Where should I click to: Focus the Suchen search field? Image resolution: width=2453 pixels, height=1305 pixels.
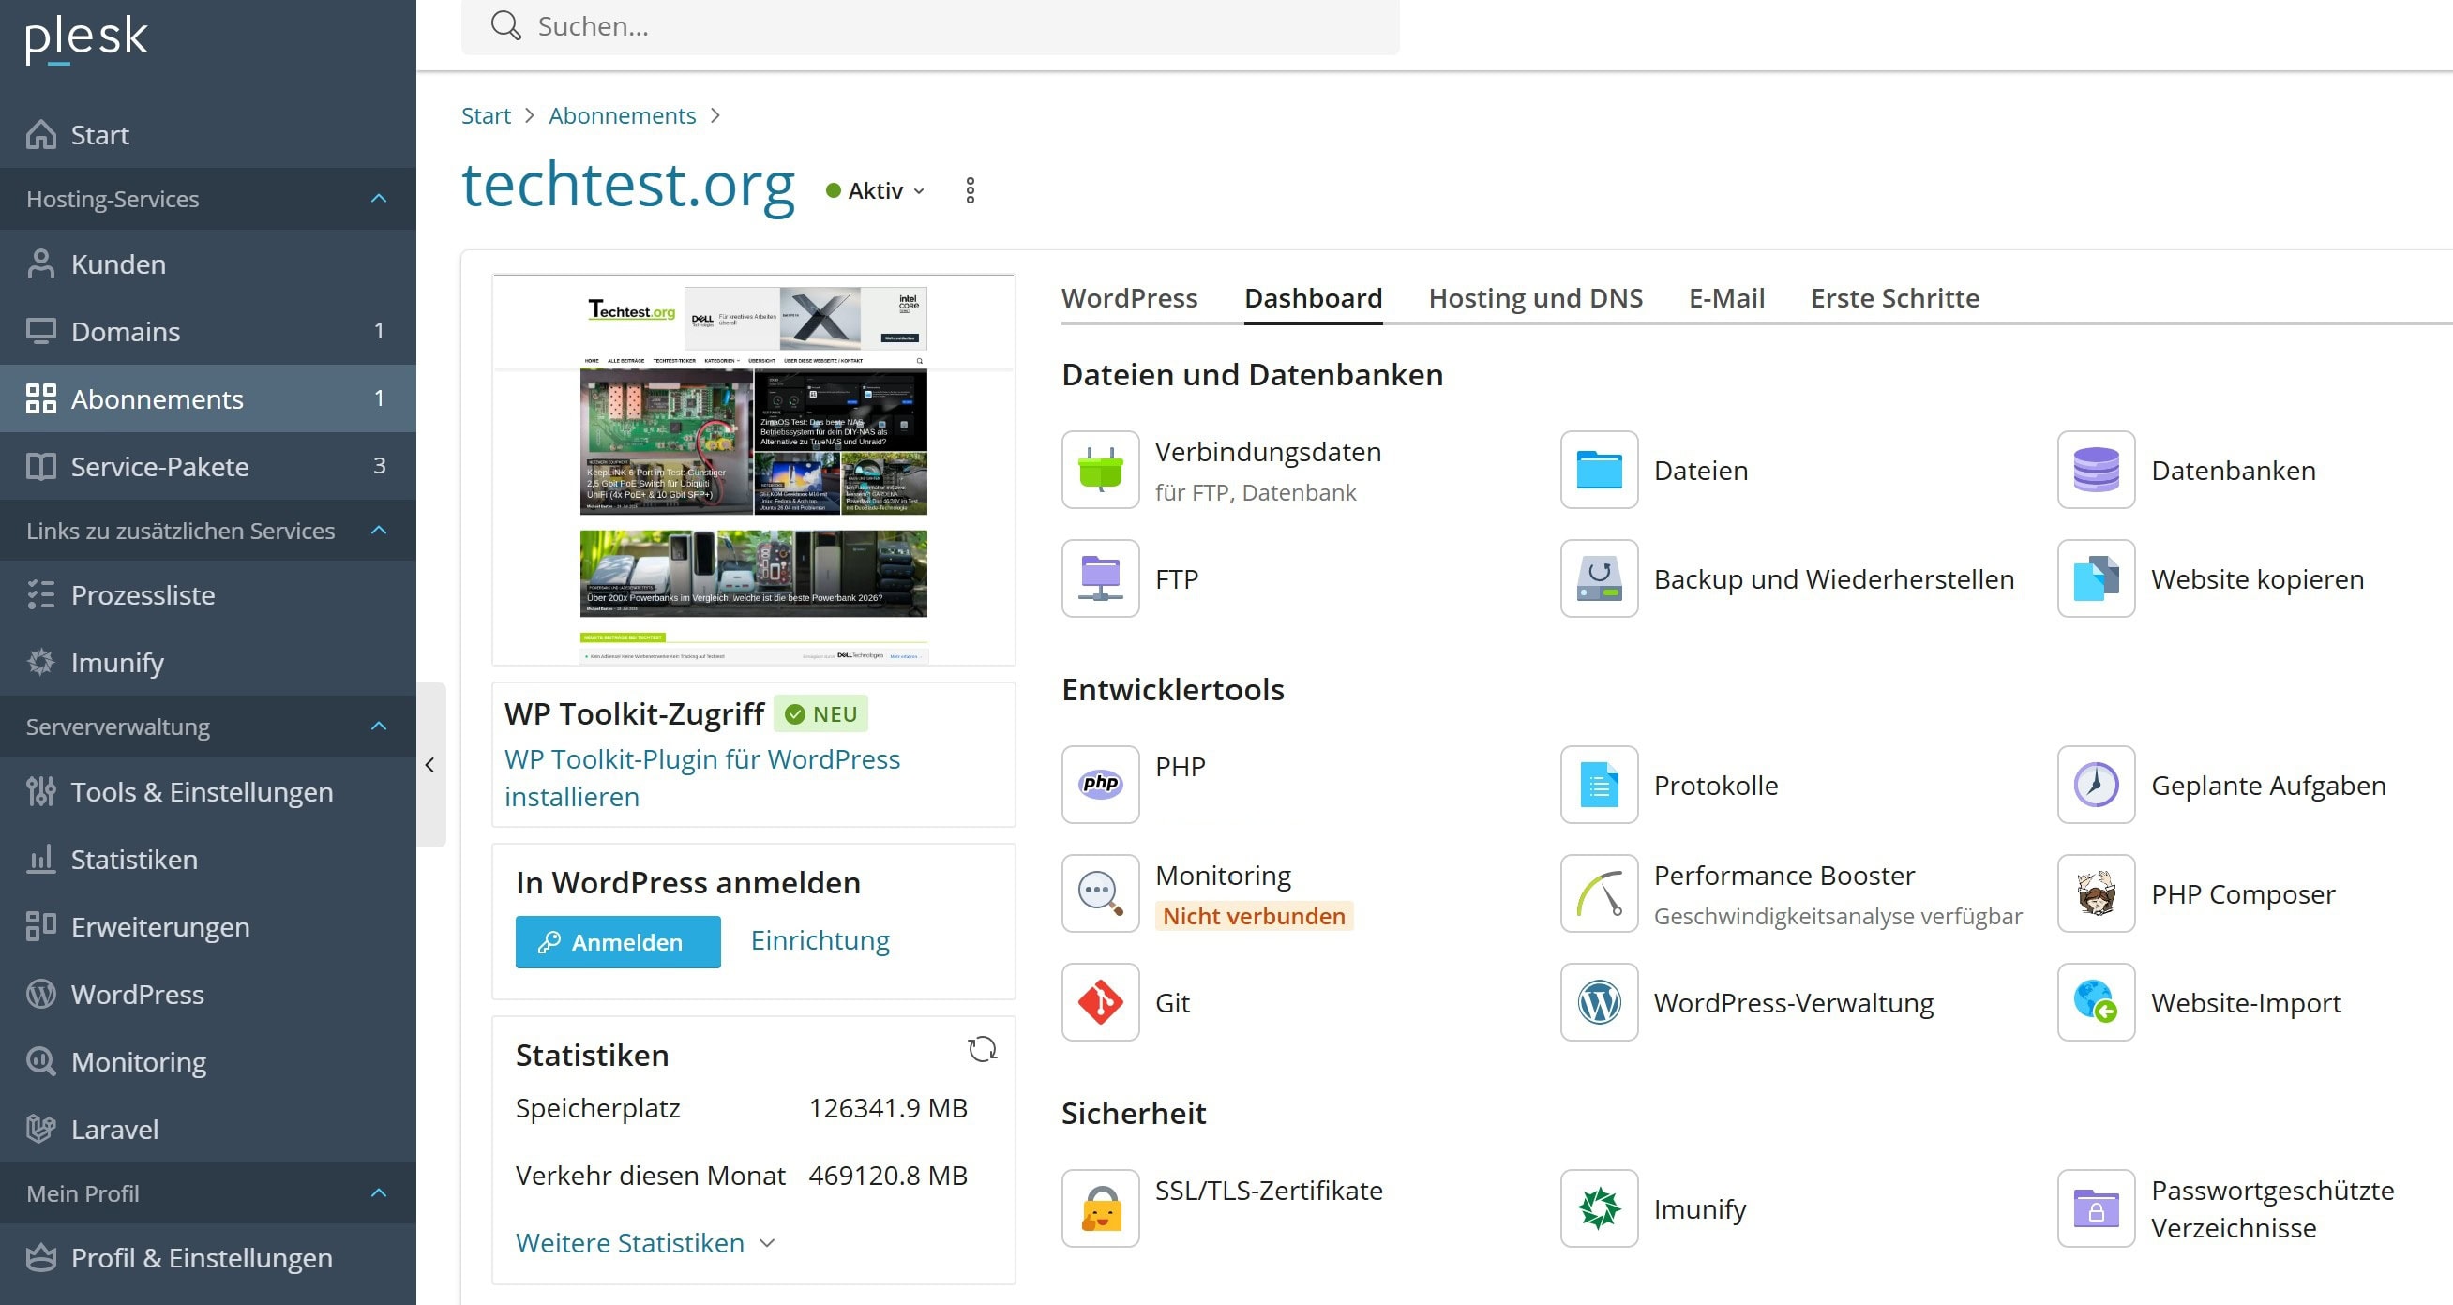point(930,26)
